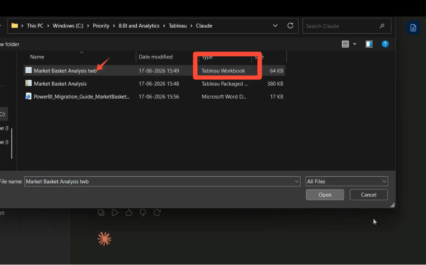
Task: Select Market Basket Analysis twb file
Action: 65,71
